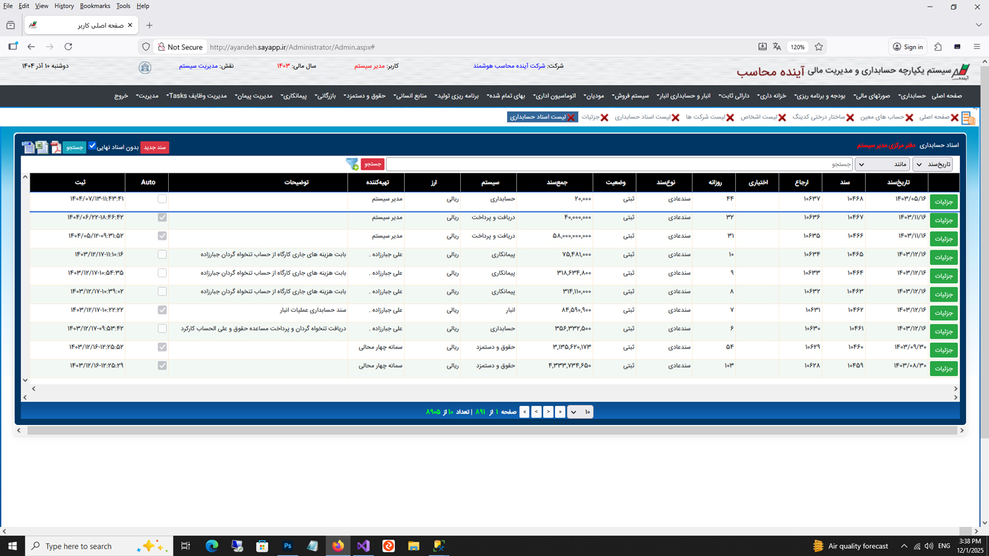
Task: Check the Auto box for voucher 10468
Action: (162, 198)
